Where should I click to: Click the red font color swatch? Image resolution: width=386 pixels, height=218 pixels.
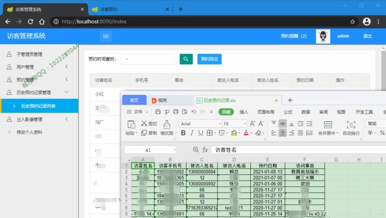[x=246, y=133]
